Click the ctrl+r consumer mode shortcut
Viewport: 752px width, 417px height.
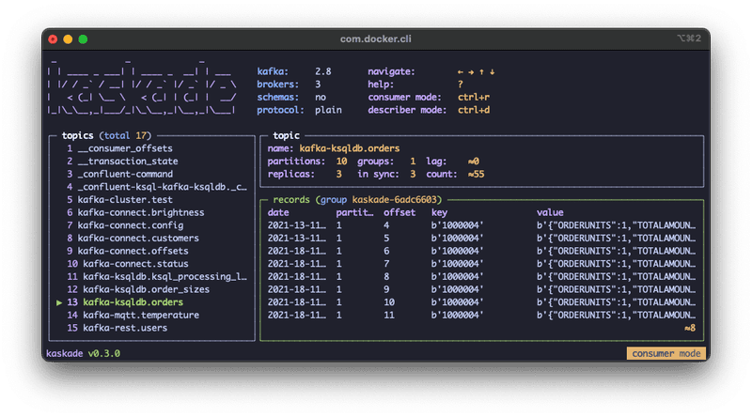pyautogui.click(x=474, y=98)
